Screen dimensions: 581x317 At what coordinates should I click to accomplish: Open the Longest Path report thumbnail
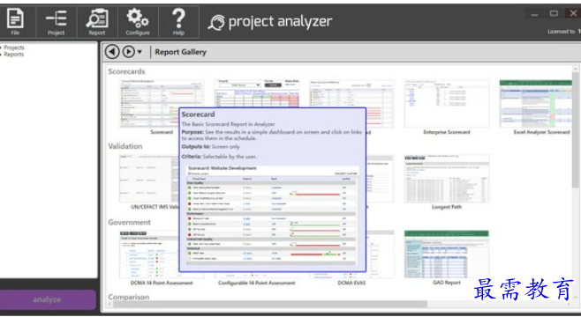447,179
